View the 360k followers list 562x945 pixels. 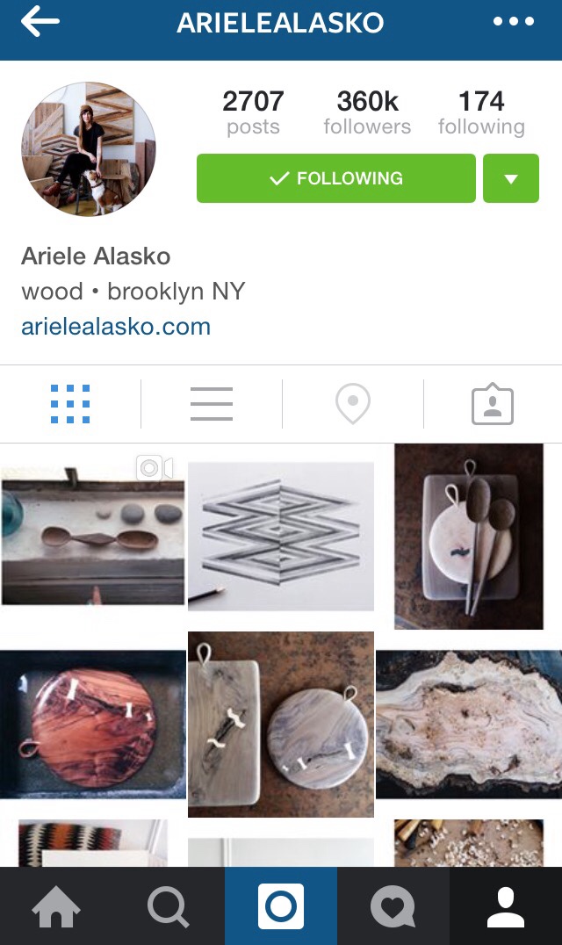coord(367,112)
